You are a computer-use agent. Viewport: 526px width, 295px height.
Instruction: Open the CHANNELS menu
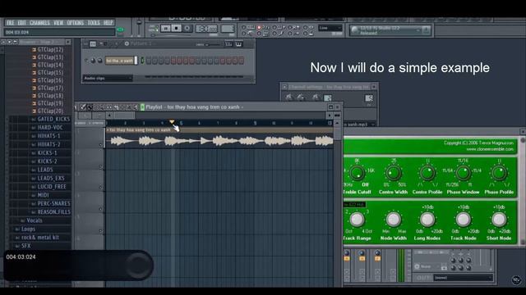tap(39, 23)
